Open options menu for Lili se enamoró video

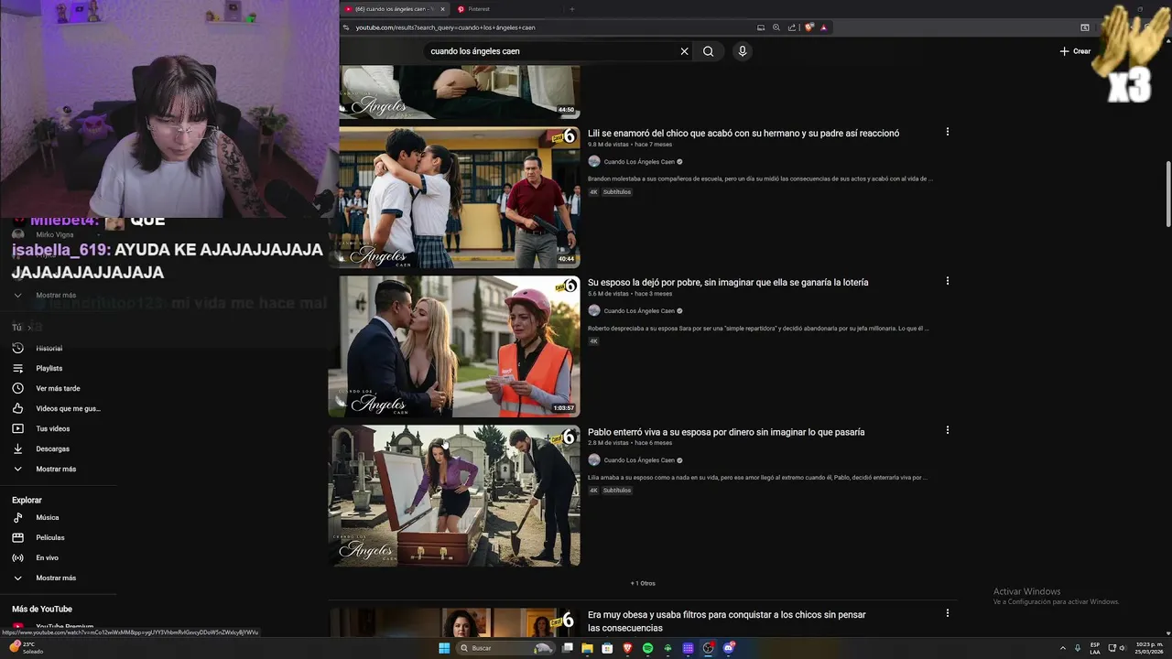948,132
